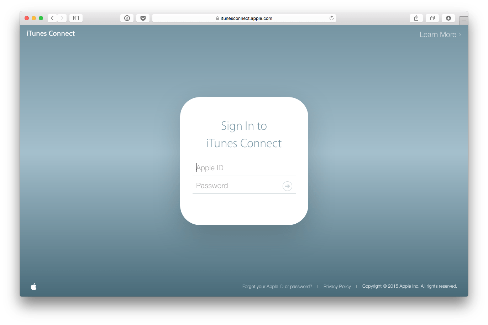Image resolution: width=488 pixels, height=325 pixels.
Task: Click the Apple ID input field
Action: tap(244, 167)
